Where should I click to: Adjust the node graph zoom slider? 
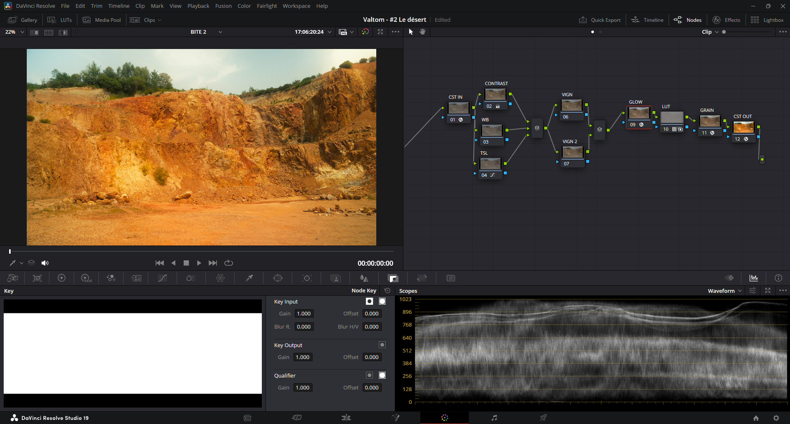tap(746, 32)
